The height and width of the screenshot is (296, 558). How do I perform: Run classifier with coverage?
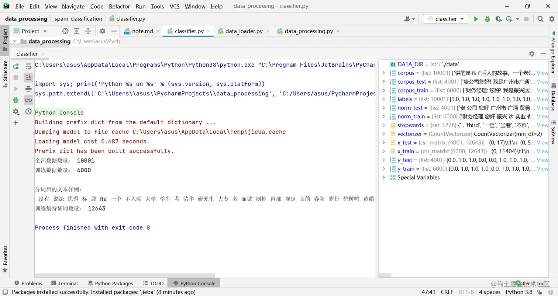498,19
